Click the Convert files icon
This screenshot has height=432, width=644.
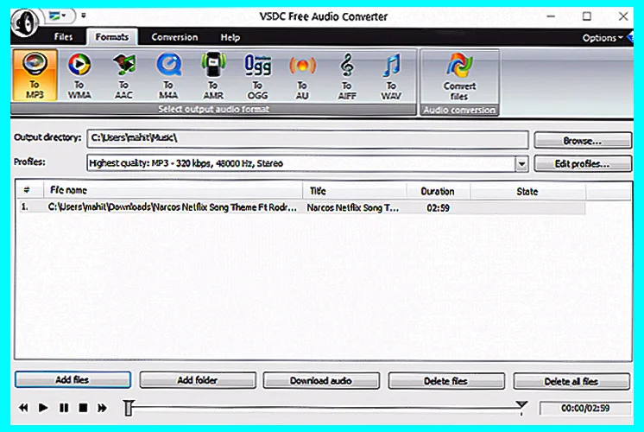click(459, 77)
